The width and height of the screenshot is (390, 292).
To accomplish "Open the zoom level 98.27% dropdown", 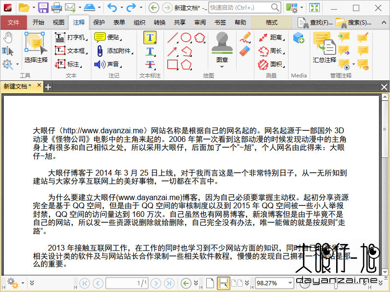I will point(290,283).
